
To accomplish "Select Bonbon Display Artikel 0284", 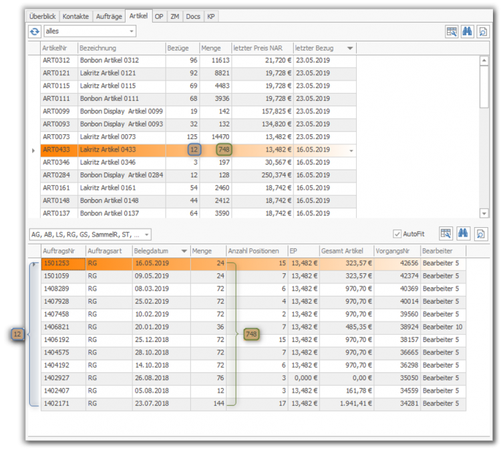I will coord(198,176).
